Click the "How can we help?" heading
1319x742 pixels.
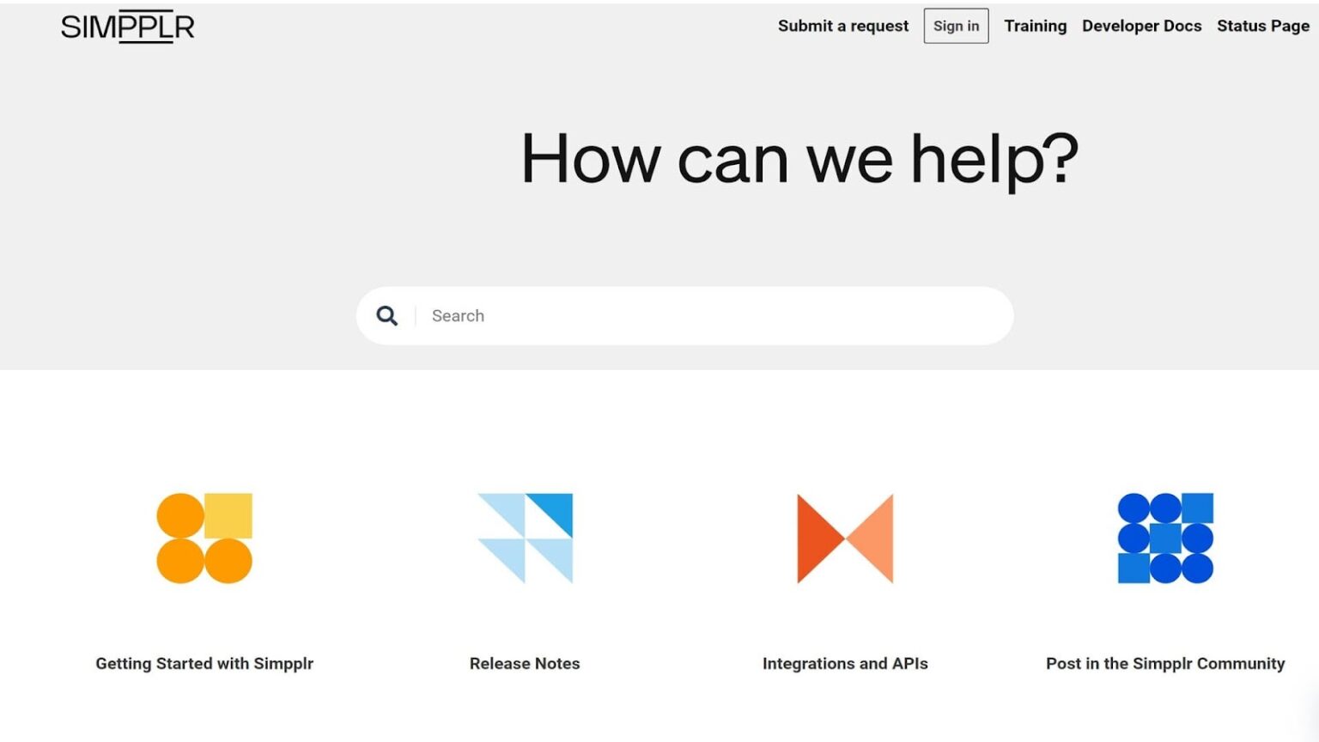[x=799, y=159]
